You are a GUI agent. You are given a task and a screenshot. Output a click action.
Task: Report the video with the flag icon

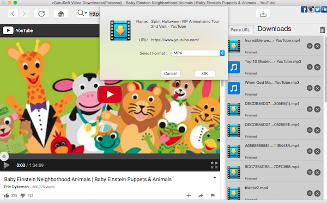coord(213,195)
